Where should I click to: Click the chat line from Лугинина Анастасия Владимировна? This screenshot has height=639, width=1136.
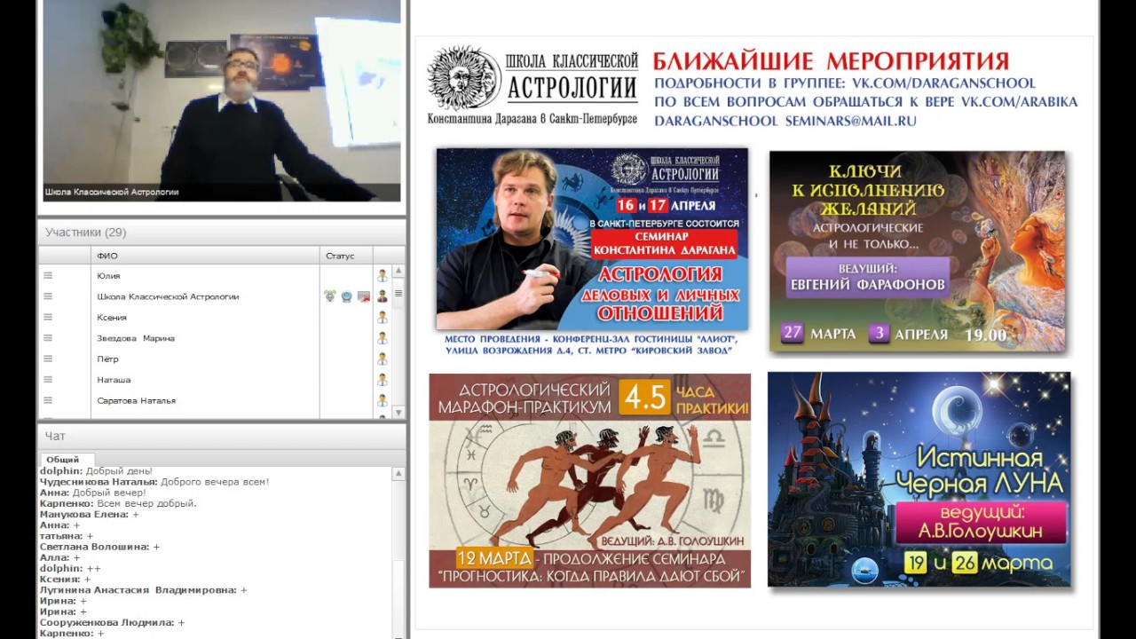click(144, 590)
